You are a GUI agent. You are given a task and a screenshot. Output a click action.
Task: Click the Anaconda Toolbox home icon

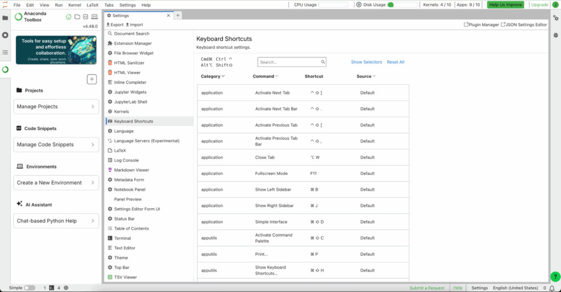tap(68, 17)
